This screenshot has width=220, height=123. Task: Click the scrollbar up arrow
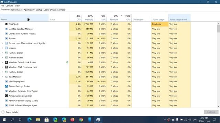click(219, 24)
